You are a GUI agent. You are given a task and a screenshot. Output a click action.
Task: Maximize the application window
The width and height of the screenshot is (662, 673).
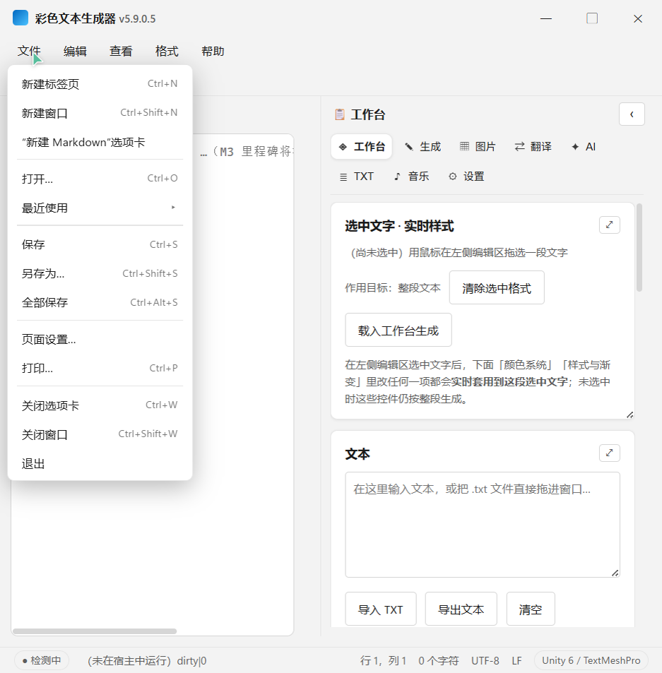[x=592, y=18]
